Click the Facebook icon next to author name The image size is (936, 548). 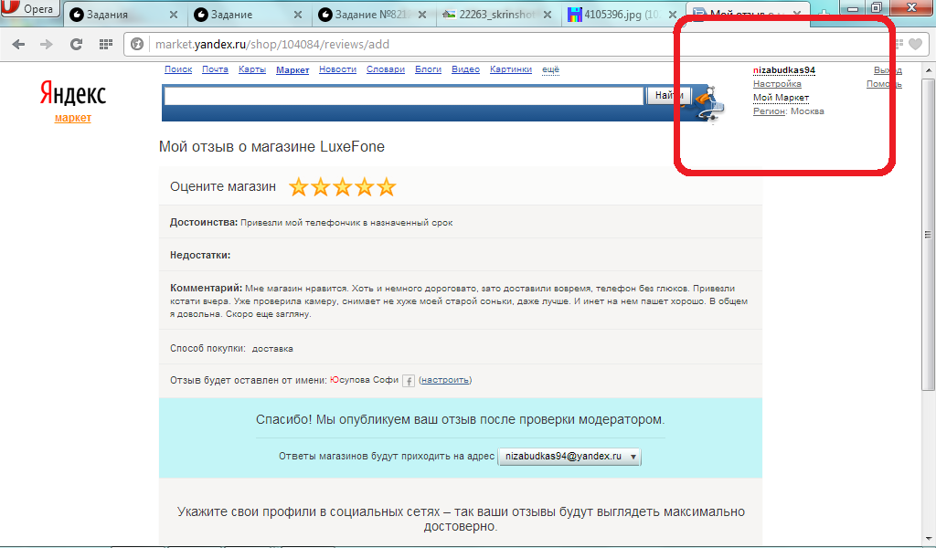coord(409,381)
